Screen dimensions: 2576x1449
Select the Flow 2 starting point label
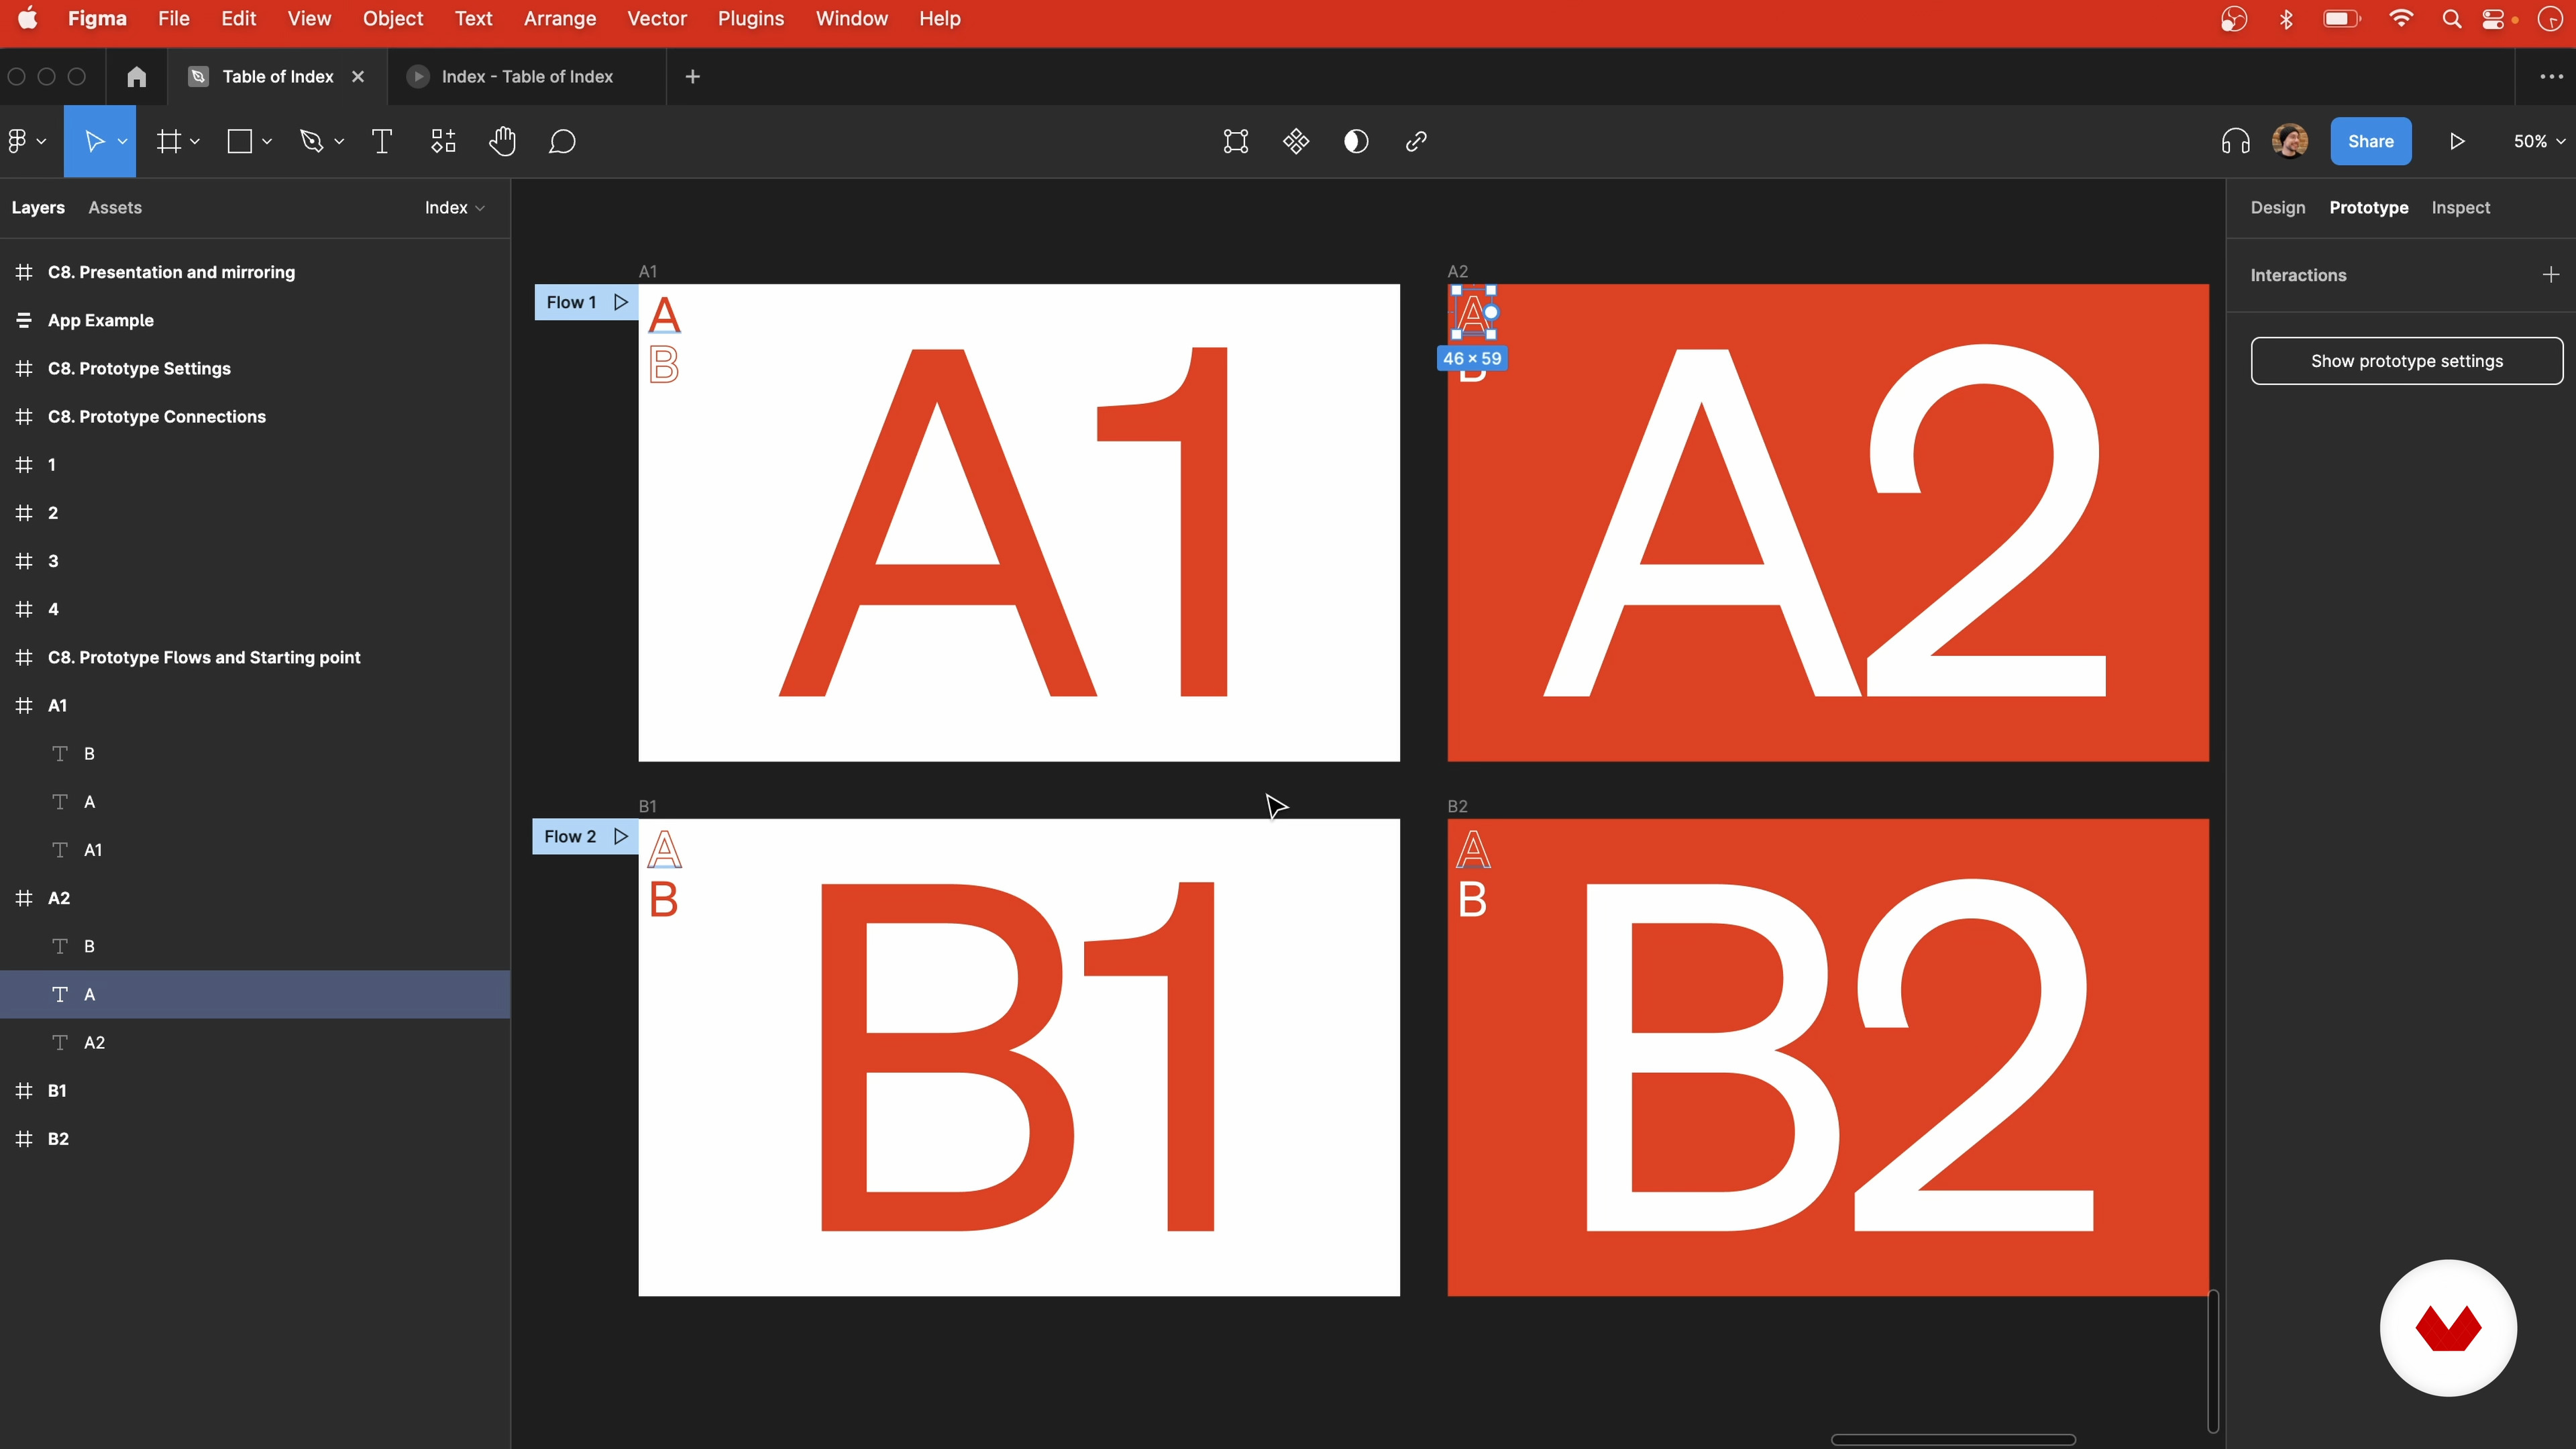pos(570,836)
